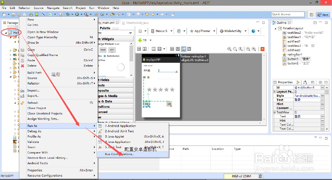Run garbage collector trash icon
This screenshot has height=180, width=332.
pos(260,176)
